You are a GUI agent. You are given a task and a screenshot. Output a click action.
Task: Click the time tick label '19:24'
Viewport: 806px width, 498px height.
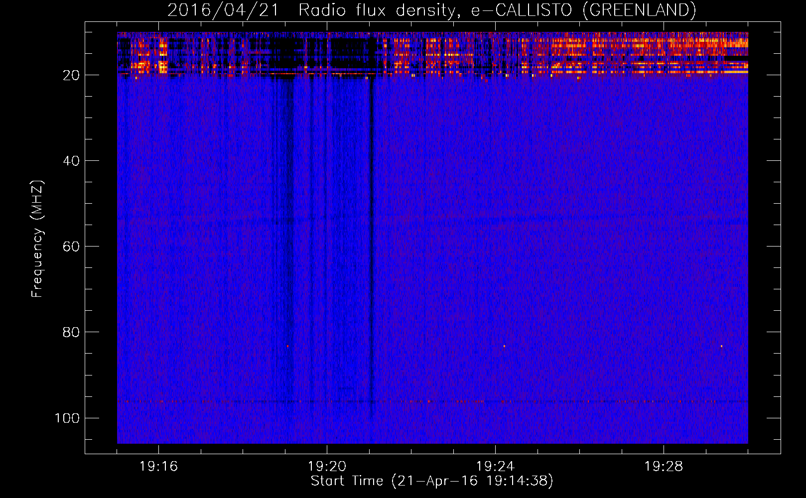[495, 467]
